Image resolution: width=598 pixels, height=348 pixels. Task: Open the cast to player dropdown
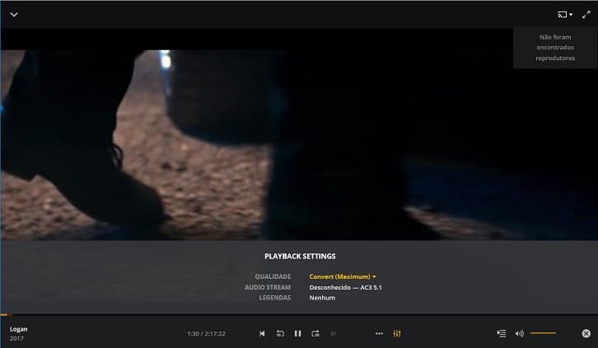[x=565, y=15]
